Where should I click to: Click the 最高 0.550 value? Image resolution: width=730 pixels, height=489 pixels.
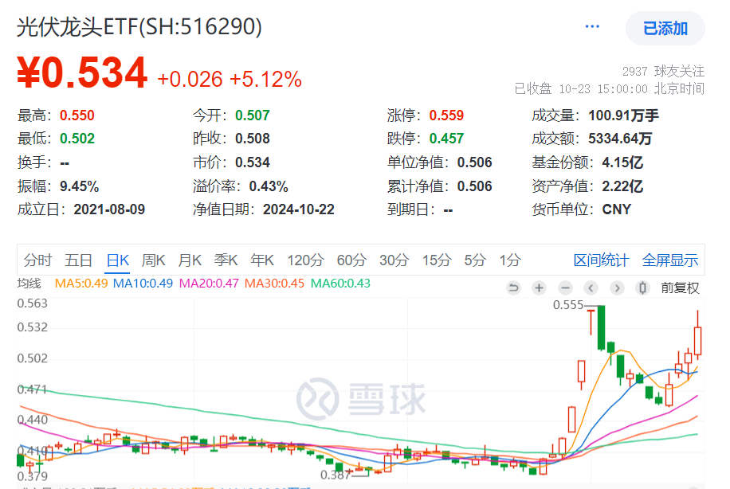click(77, 115)
